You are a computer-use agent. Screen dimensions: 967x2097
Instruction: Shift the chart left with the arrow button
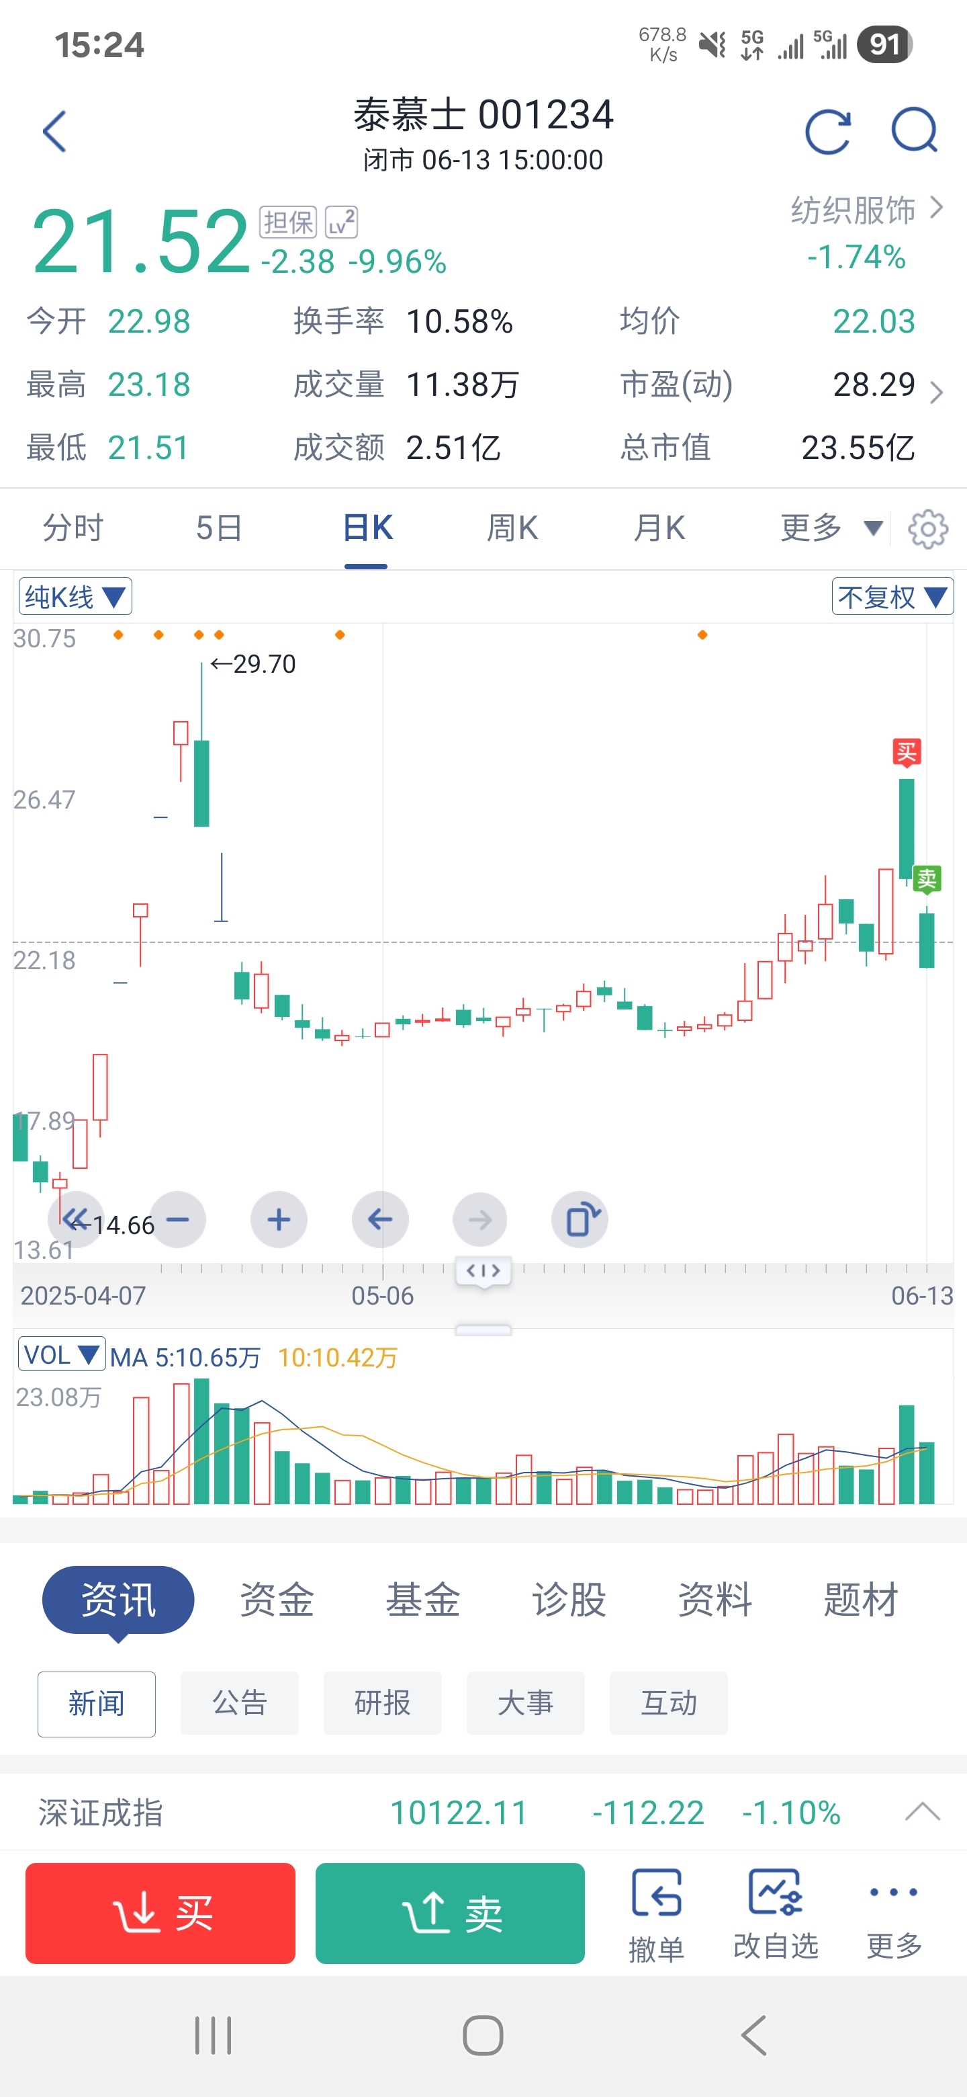[x=380, y=1219]
